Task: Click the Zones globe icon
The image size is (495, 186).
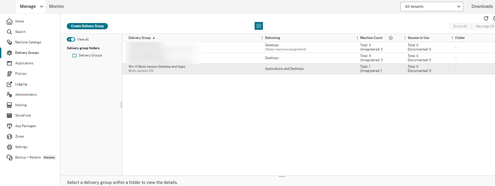Action: 9,137
